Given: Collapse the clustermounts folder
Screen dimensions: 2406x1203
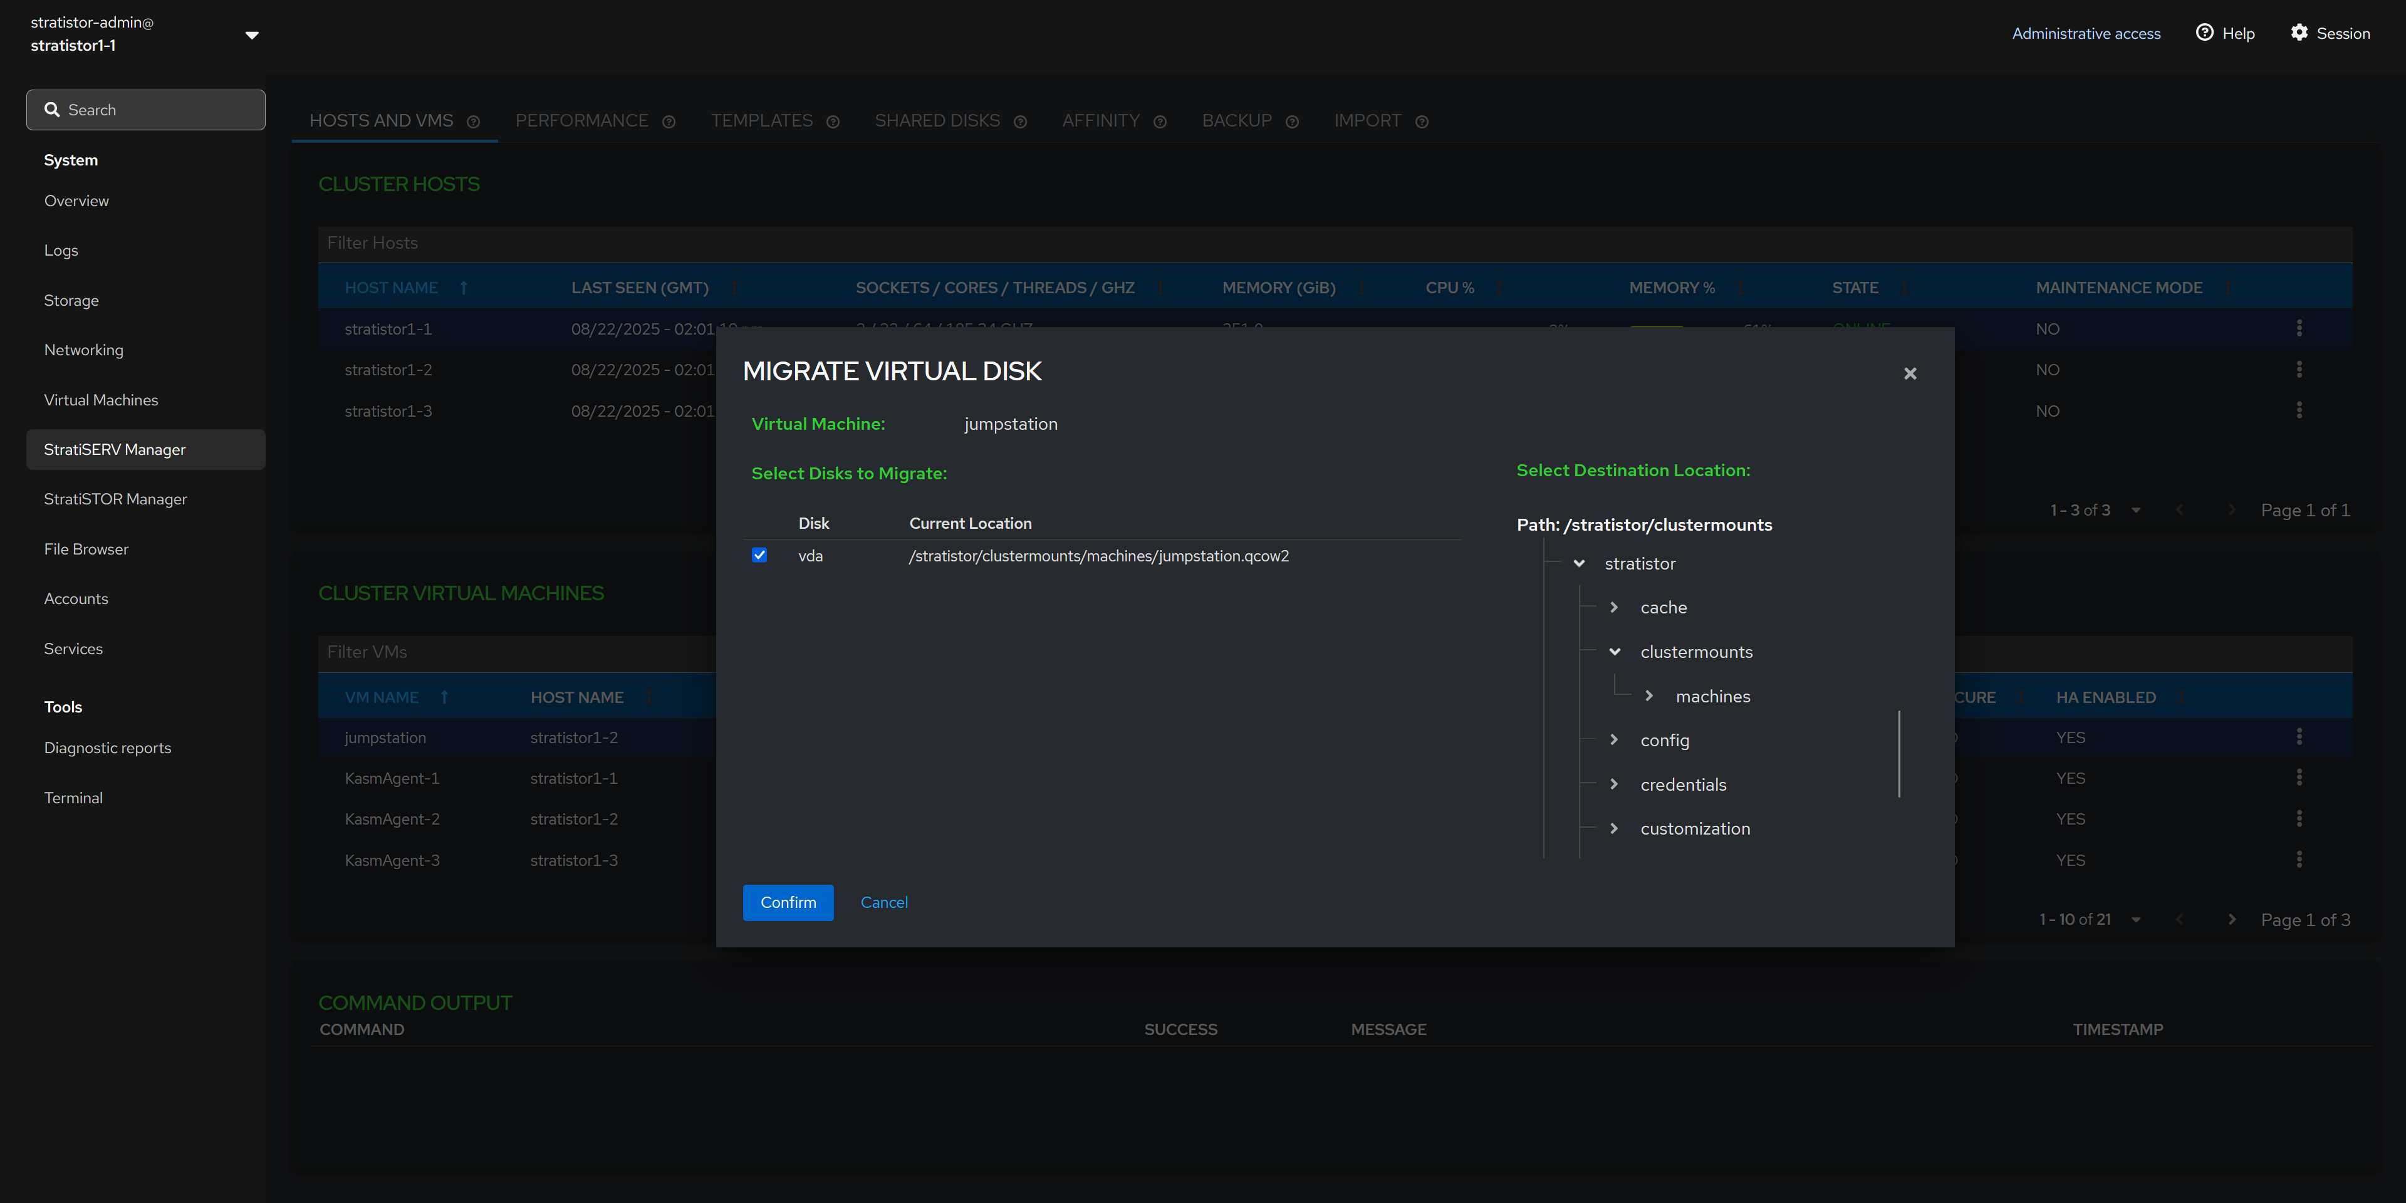Looking at the screenshot, I should tap(1614, 652).
